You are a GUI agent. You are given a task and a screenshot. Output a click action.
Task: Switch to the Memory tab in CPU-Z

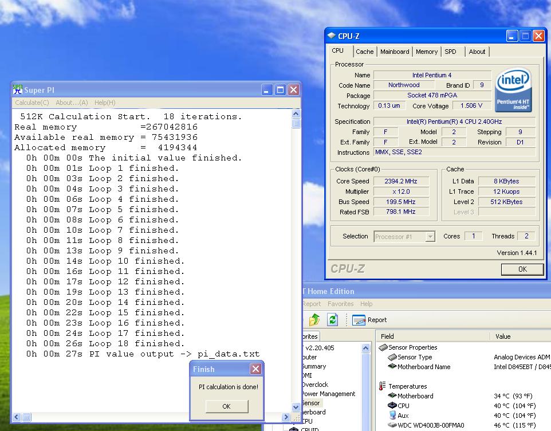coord(427,52)
